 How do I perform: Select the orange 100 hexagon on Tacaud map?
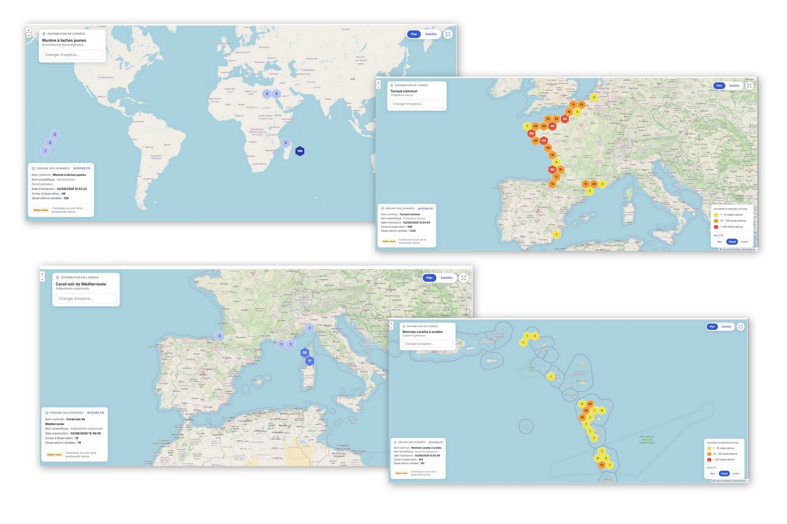(x=544, y=126)
